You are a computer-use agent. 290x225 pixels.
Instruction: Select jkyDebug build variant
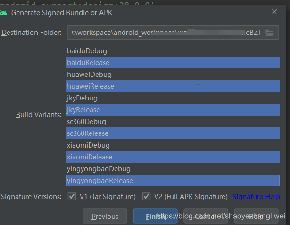click(x=173, y=98)
